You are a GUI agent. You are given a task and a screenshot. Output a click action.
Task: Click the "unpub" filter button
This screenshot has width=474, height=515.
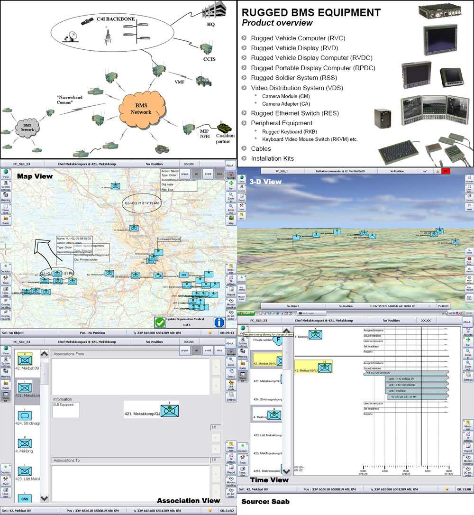click(185, 174)
